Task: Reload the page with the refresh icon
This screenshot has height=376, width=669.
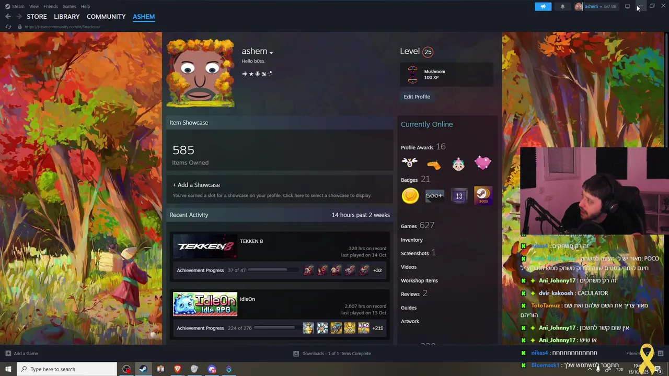Action: (8, 27)
